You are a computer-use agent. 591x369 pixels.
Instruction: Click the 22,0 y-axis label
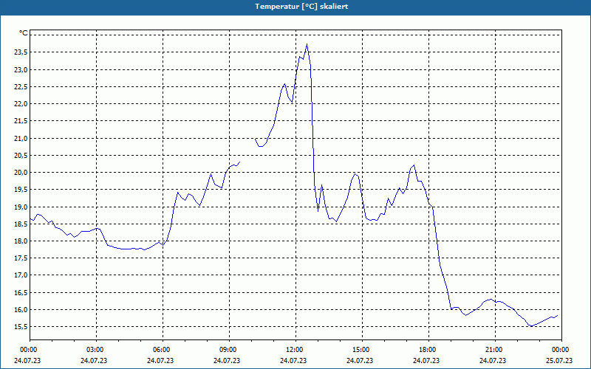click(x=21, y=104)
